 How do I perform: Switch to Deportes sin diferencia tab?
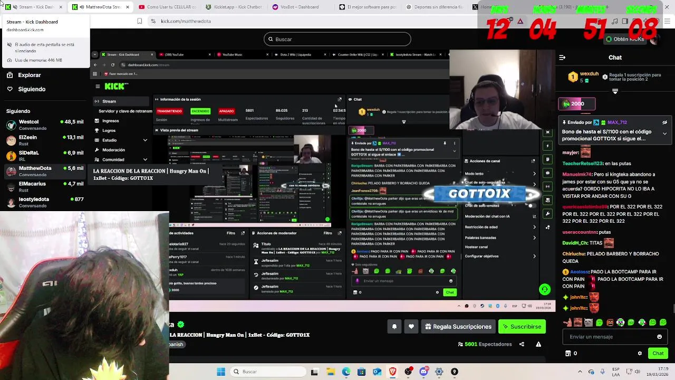point(435,7)
